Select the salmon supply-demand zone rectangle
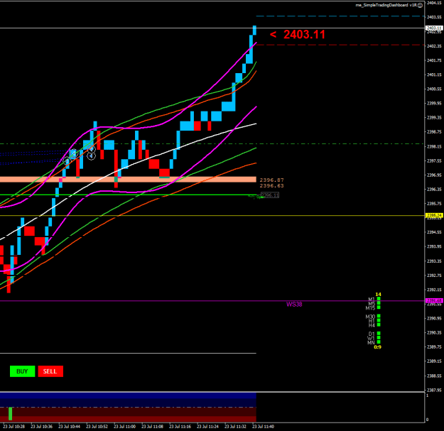 coord(128,180)
